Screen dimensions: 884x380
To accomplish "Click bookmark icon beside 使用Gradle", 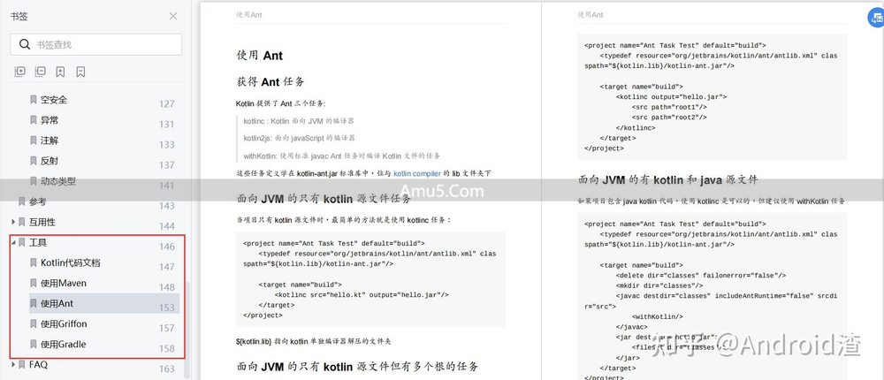I will 34,344.
